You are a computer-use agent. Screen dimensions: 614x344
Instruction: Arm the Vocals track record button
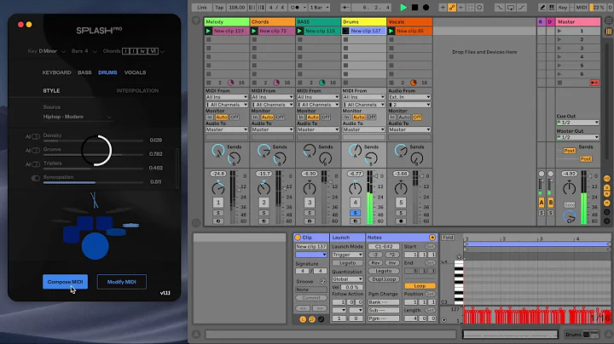tap(401, 221)
